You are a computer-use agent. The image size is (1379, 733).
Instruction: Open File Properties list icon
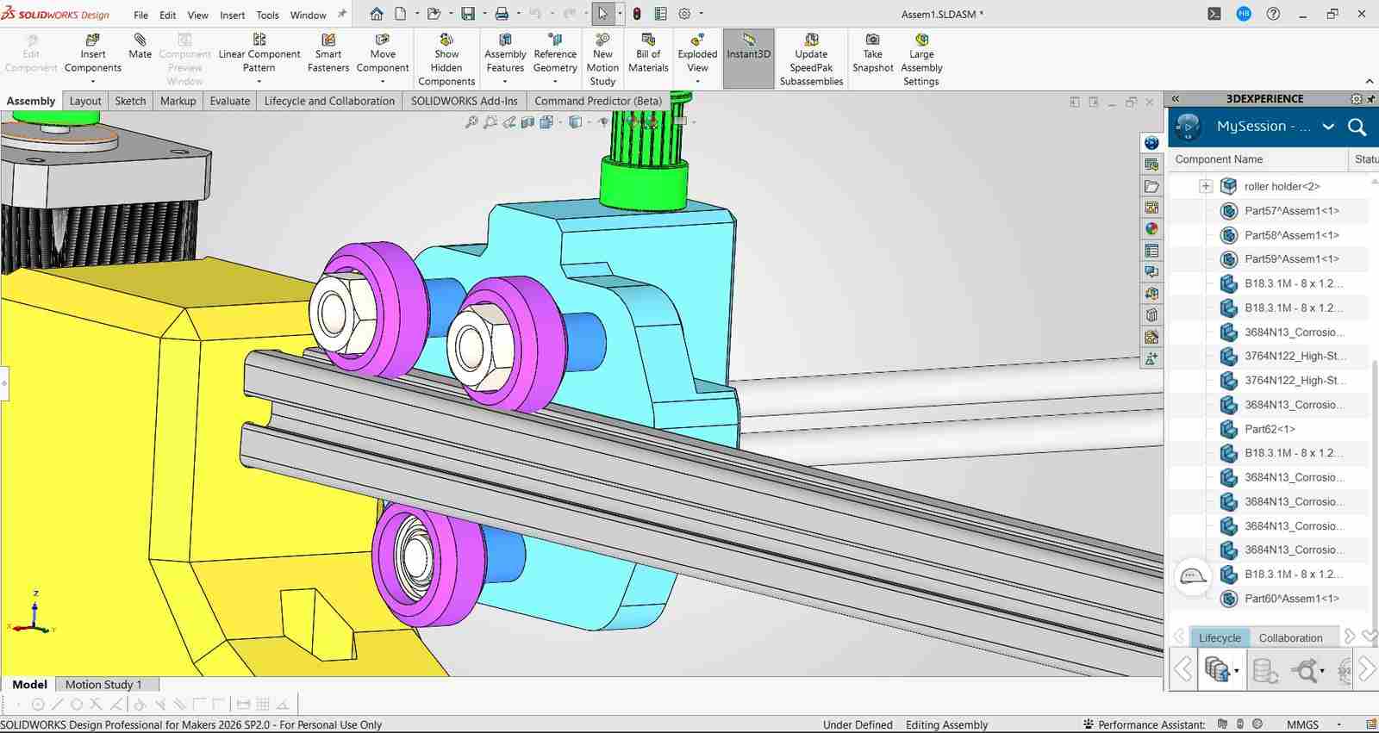point(661,14)
